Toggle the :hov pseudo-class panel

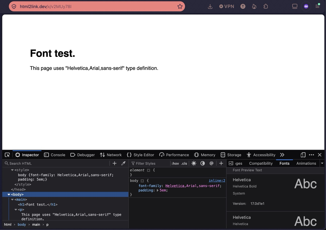coord(175,164)
